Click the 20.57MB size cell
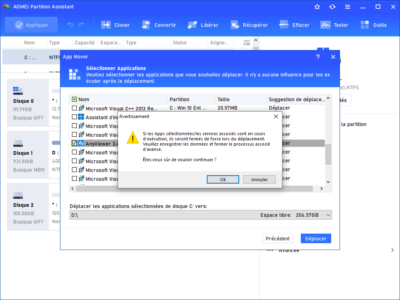Screen dimensions: 400x300 point(227,108)
